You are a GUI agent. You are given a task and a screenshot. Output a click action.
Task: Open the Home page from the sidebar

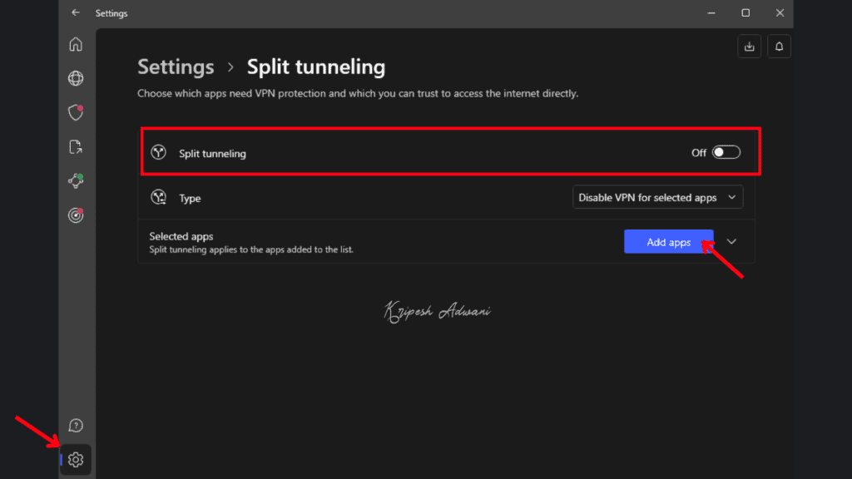pyautogui.click(x=76, y=44)
